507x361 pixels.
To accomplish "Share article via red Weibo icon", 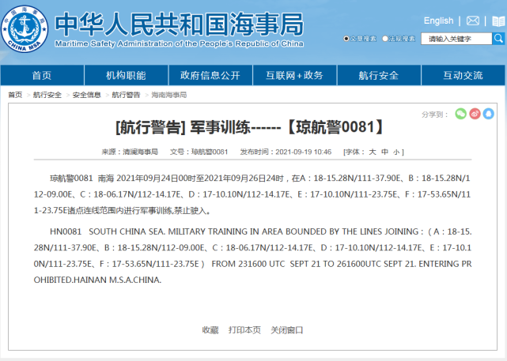I will tap(475, 114).
